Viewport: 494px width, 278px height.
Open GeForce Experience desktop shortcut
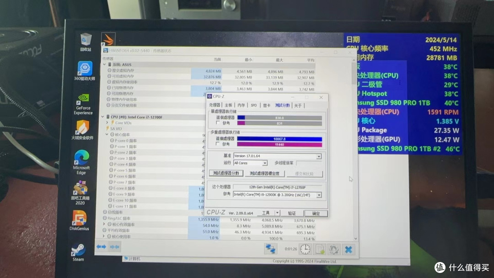[83, 104]
